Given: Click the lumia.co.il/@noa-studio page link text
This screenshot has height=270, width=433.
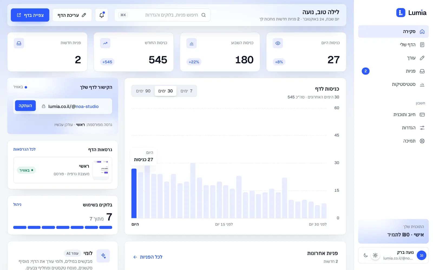Looking at the screenshot, I should [x=73, y=106].
